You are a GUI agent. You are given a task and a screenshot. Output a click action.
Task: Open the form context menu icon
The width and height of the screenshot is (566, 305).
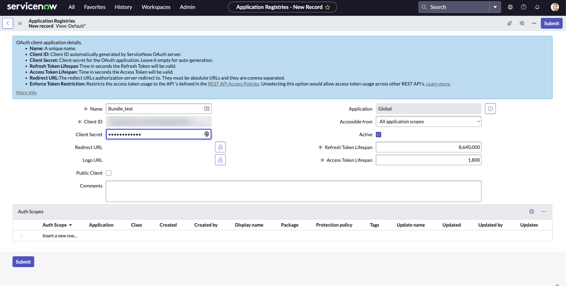tap(20, 23)
